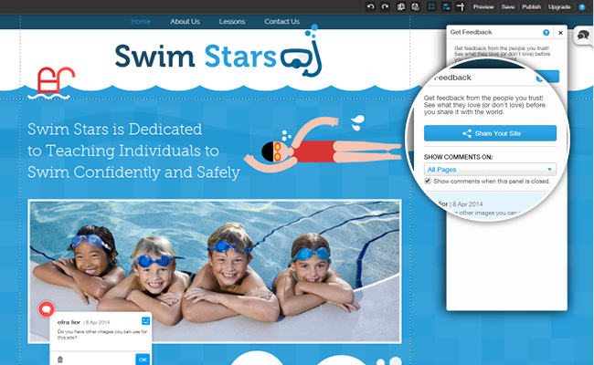Uncheck Show comments when this panel is closed
This screenshot has width=594, height=365.
tap(428, 181)
